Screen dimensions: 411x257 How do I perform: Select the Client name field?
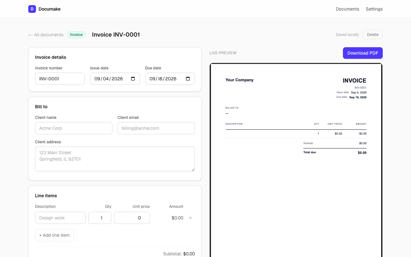coord(74,128)
